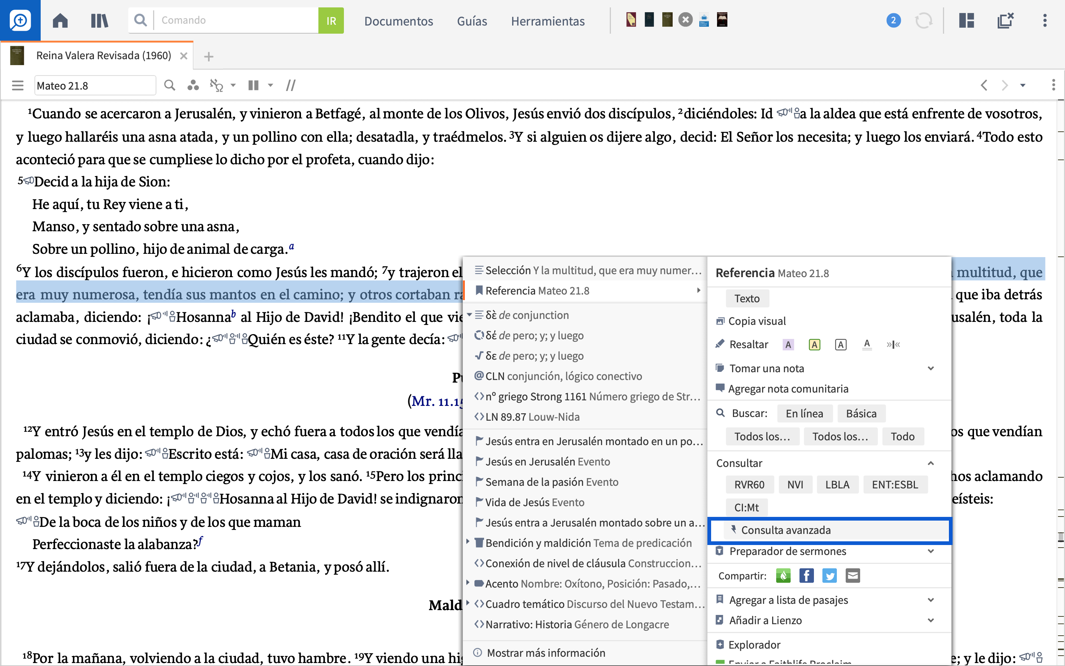Toggle the multiple-resources column view icon

click(x=253, y=85)
